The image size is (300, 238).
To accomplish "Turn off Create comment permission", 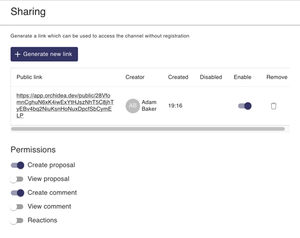I will (x=18, y=193).
